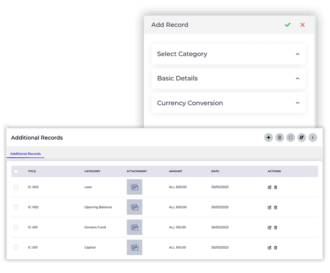Click the trash icon in Additional Records toolbar
330x273 pixels.
(x=280, y=137)
